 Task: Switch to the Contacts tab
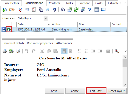point(55,3)
